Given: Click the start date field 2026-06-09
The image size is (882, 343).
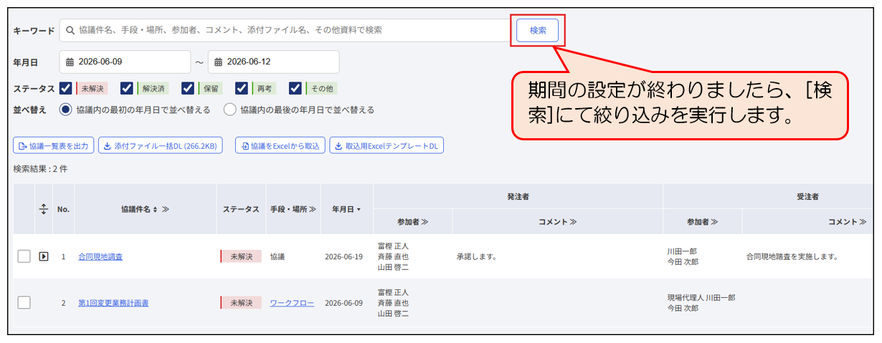Looking at the screenshot, I should [x=125, y=62].
